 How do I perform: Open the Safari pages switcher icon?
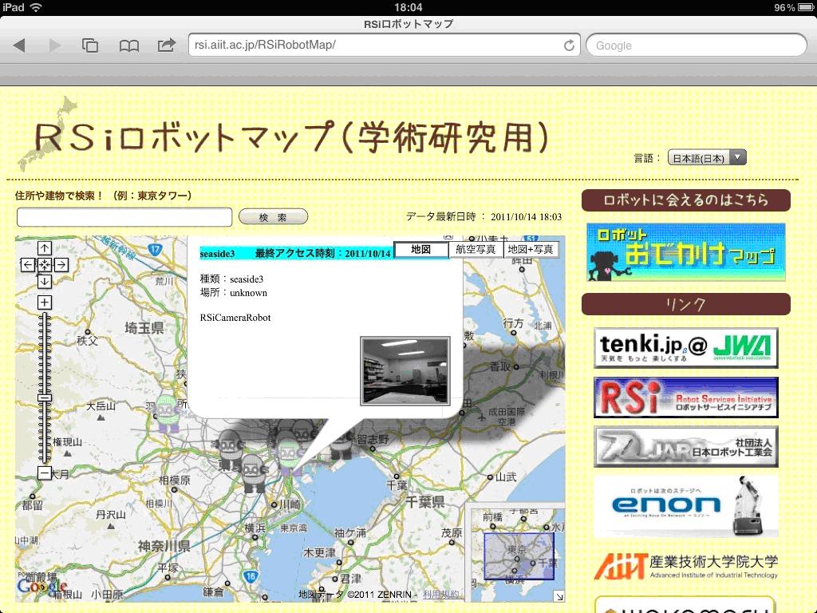pyautogui.click(x=90, y=45)
